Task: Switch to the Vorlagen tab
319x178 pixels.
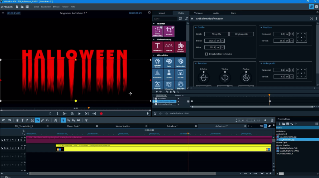Action: point(198,13)
